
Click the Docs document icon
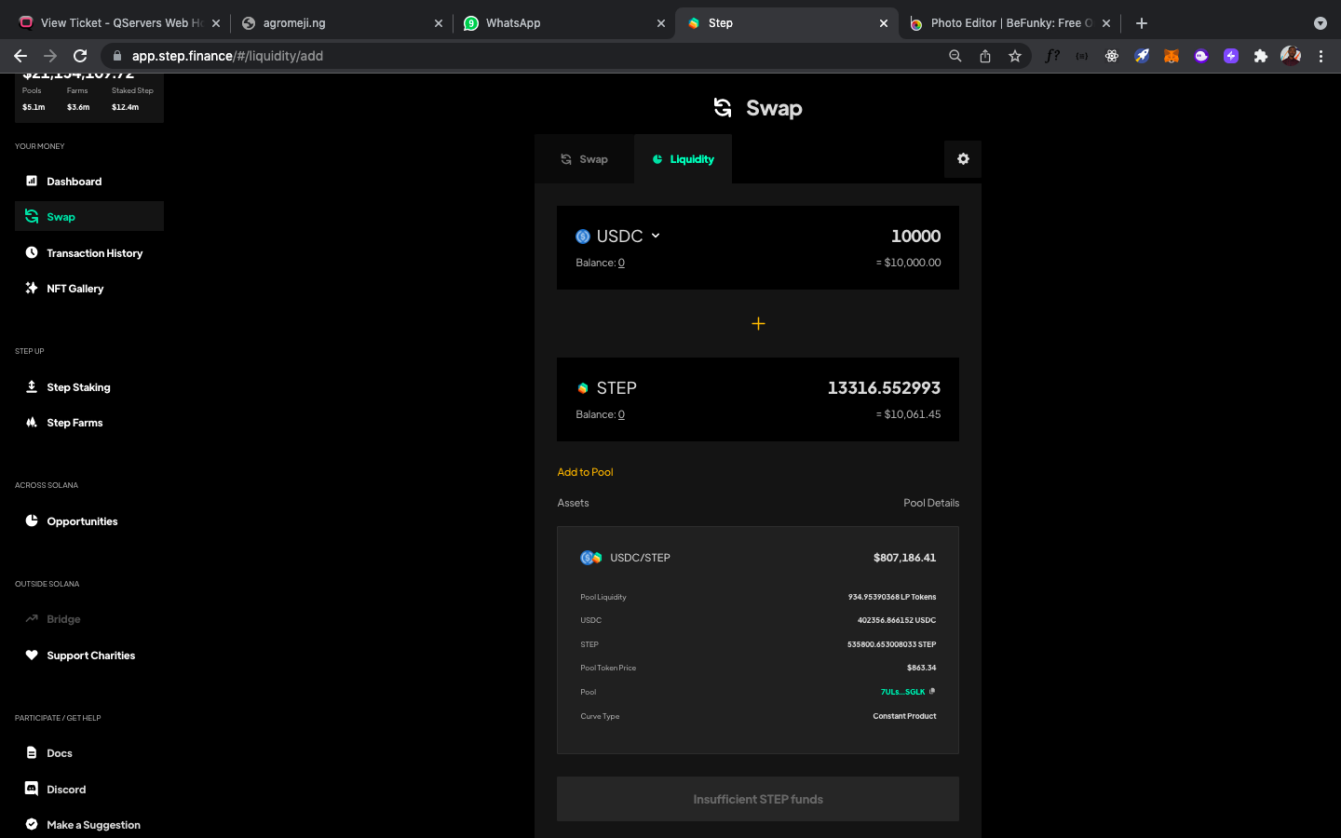32,752
